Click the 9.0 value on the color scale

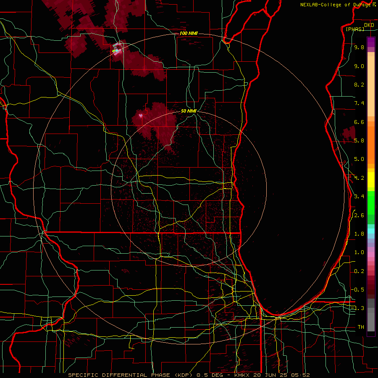(x=359, y=66)
